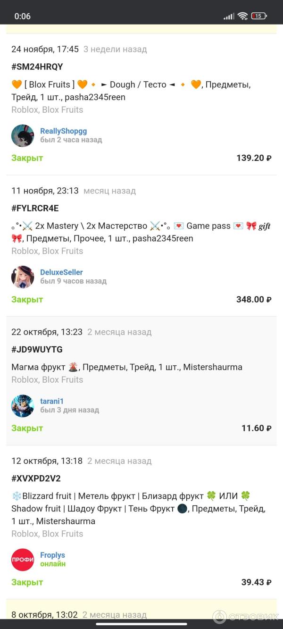
Task: Open Froplys ПРОФИ red avatar
Action: [23, 560]
